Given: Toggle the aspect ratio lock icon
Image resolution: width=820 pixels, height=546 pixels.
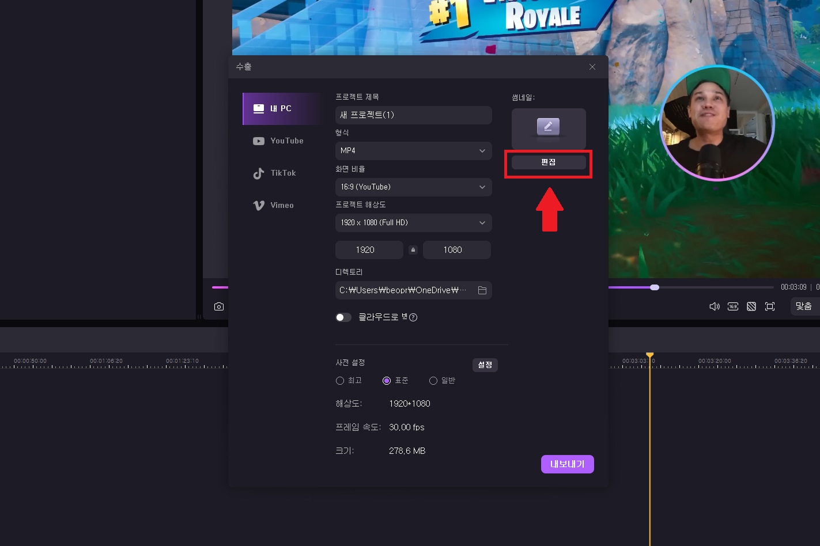Looking at the screenshot, I should 413,250.
